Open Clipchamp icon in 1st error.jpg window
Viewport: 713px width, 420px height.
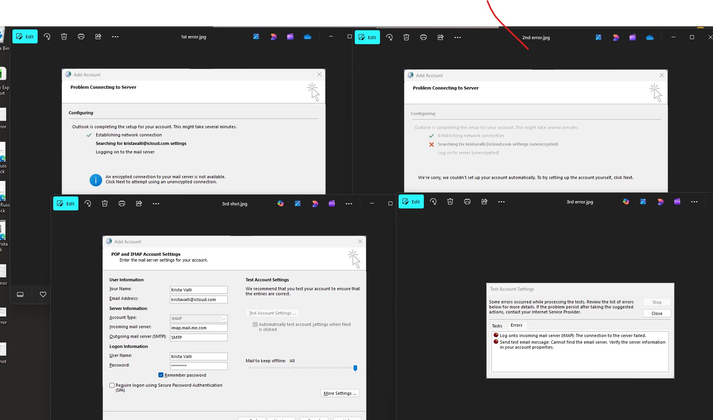[x=290, y=36]
